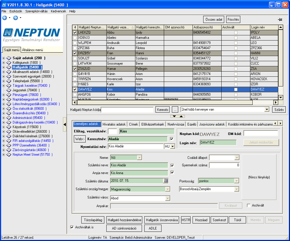Image resolution: width=290 pixels, height=241 pixels.
Task: Switch to the Címek tab
Action: [x=134, y=124]
